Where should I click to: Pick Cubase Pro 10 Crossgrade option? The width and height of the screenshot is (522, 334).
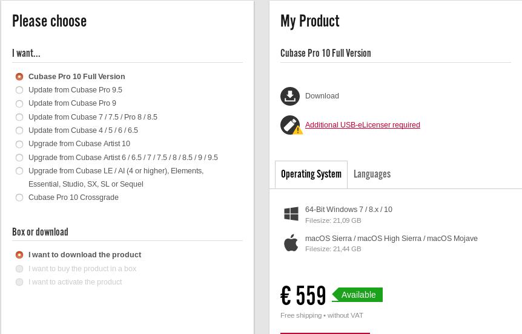(x=19, y=198)
